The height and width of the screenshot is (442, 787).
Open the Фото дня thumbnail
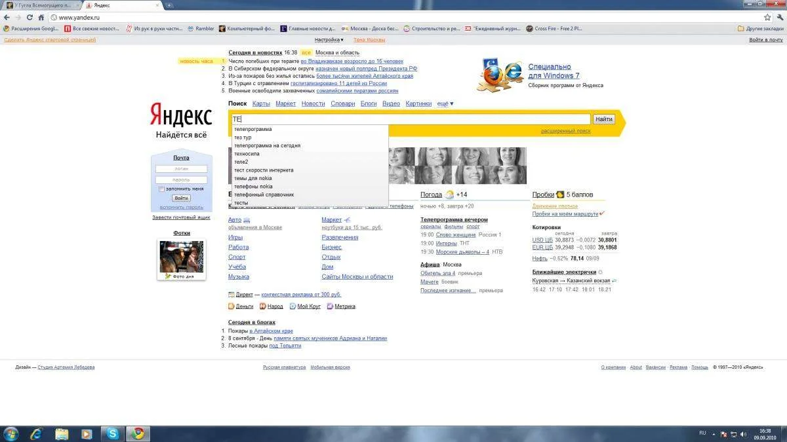click(182, 257)
